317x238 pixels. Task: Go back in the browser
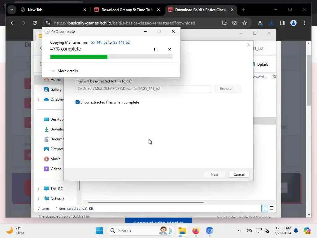click(12, 23)
